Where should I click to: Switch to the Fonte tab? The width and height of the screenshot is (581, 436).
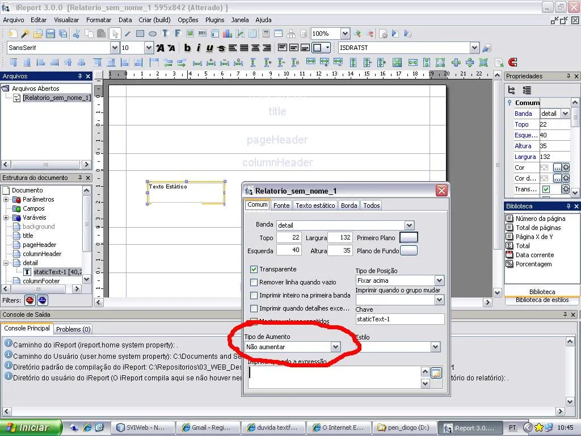click(x=281, y=206)
